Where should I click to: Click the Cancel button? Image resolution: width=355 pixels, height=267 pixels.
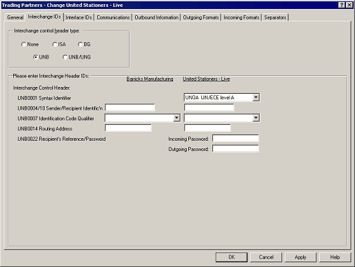coord(266,257)
